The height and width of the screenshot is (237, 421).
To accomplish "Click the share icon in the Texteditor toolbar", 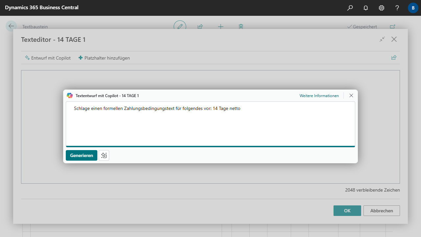I will coord(394,58).
